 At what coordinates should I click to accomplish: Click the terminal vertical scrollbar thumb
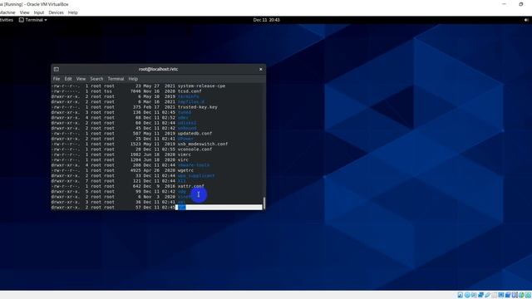pyautogui.click(x=264, y=203)
